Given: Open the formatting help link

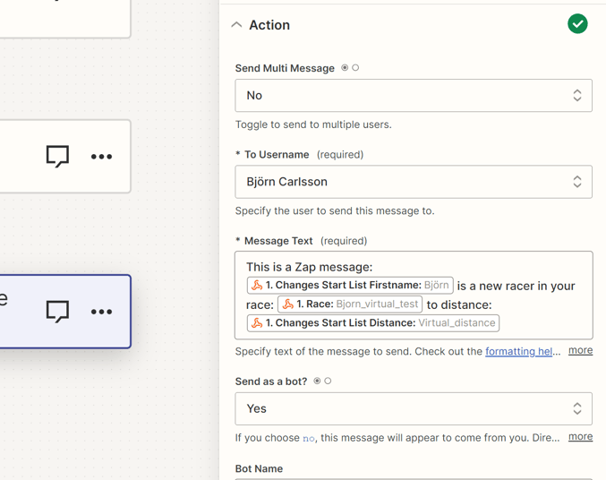Looking at the screenshot, I should 518,351.
